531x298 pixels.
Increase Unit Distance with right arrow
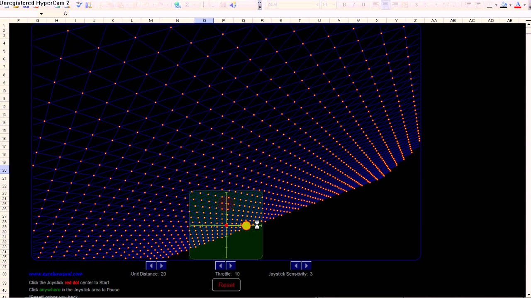pos(161,266)
